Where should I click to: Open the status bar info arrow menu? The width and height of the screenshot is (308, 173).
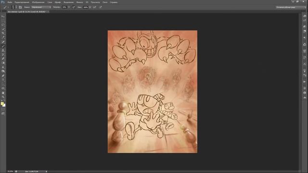pyautogui.click(x=46, y=172)
